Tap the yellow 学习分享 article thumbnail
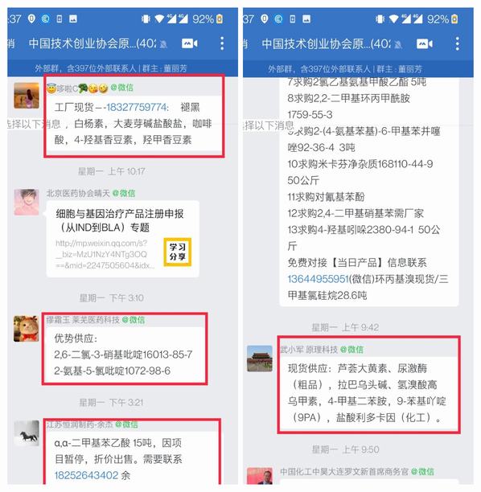Viewport: 481px width, 492px height. point(178,252)
